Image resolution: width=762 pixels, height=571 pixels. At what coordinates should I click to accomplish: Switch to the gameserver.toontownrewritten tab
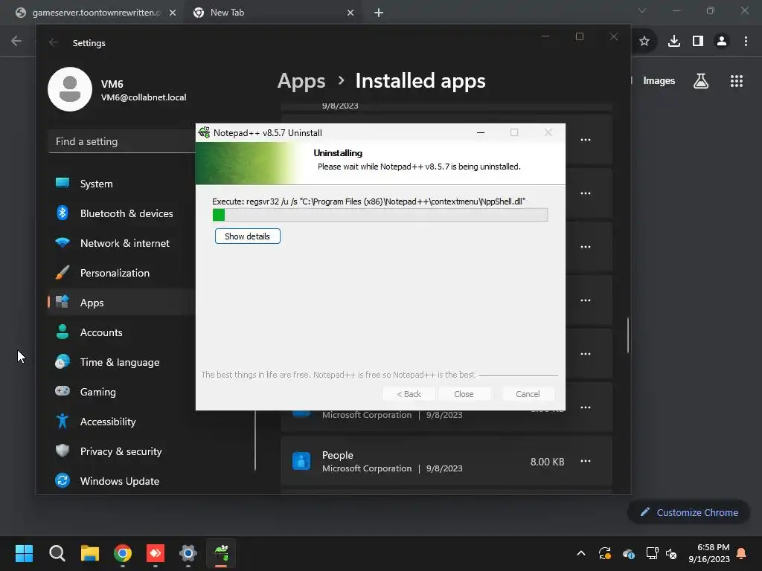(96, 13)
